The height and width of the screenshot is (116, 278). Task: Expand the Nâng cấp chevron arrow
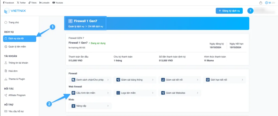click(x=108, y=106)
